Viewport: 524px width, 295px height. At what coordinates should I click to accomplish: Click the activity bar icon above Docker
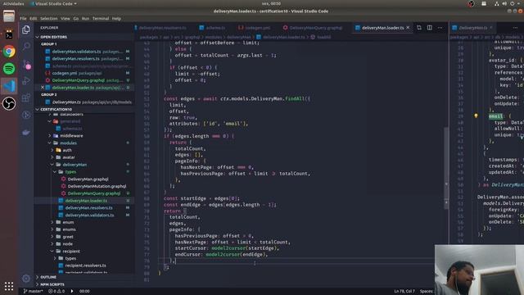pos(26,115)
